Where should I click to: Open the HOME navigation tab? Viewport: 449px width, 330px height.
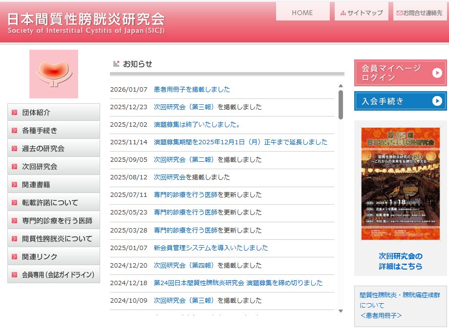303,11
